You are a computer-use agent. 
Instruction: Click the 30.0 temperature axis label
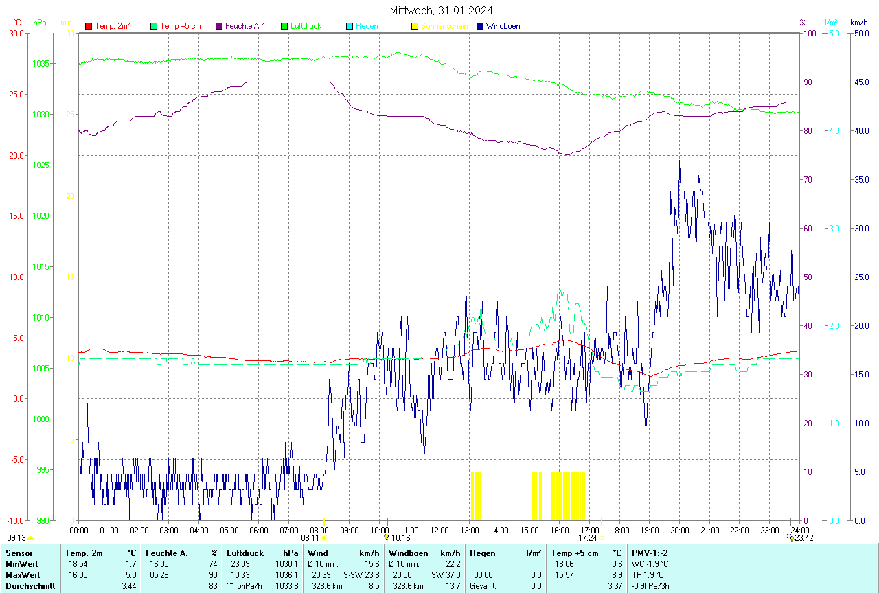tap(16, 33)
